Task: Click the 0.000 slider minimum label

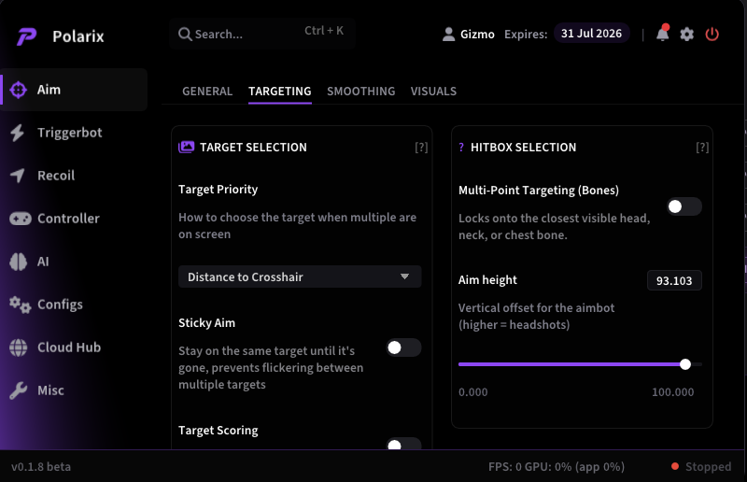Action: (473, 392)
